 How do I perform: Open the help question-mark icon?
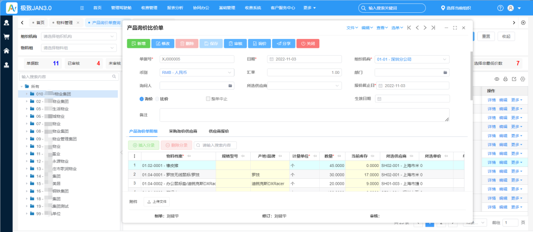500,8
